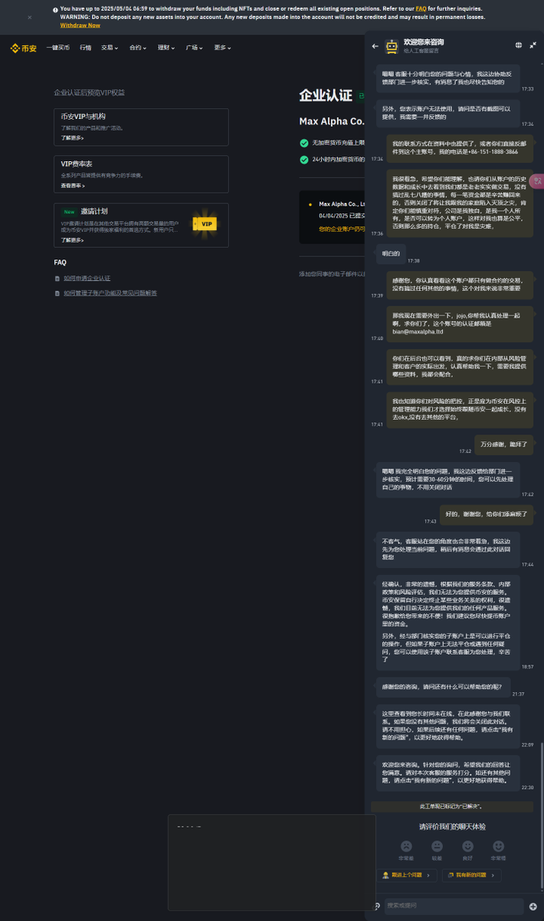Rate the chat 较差 with neutral face
The height and width of the screenshot is (921, 544).
point(437,846)
